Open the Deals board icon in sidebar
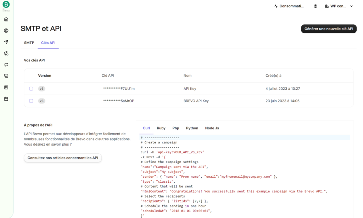 point(6,87)
